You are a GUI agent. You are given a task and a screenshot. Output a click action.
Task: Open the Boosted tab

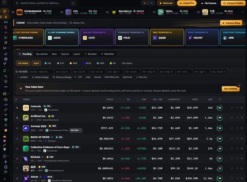(x=91, y=54)
